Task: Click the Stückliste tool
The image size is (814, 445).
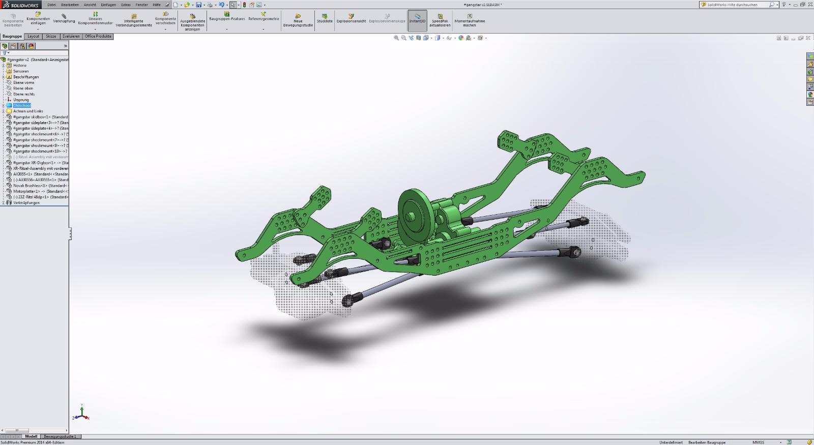Action: point(325,18)
